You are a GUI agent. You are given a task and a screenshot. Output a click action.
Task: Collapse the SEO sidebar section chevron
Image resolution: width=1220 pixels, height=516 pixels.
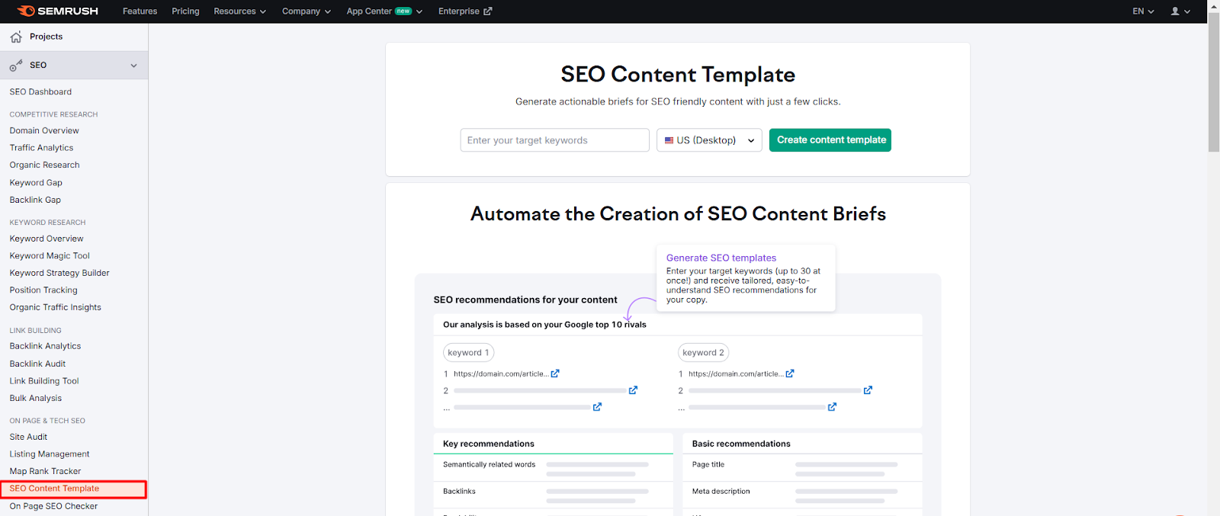pos(134,66)
